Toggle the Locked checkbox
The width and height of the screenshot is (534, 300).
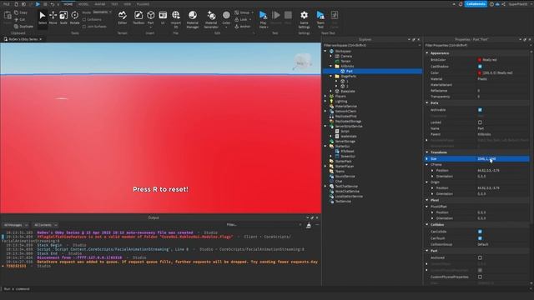480,122
